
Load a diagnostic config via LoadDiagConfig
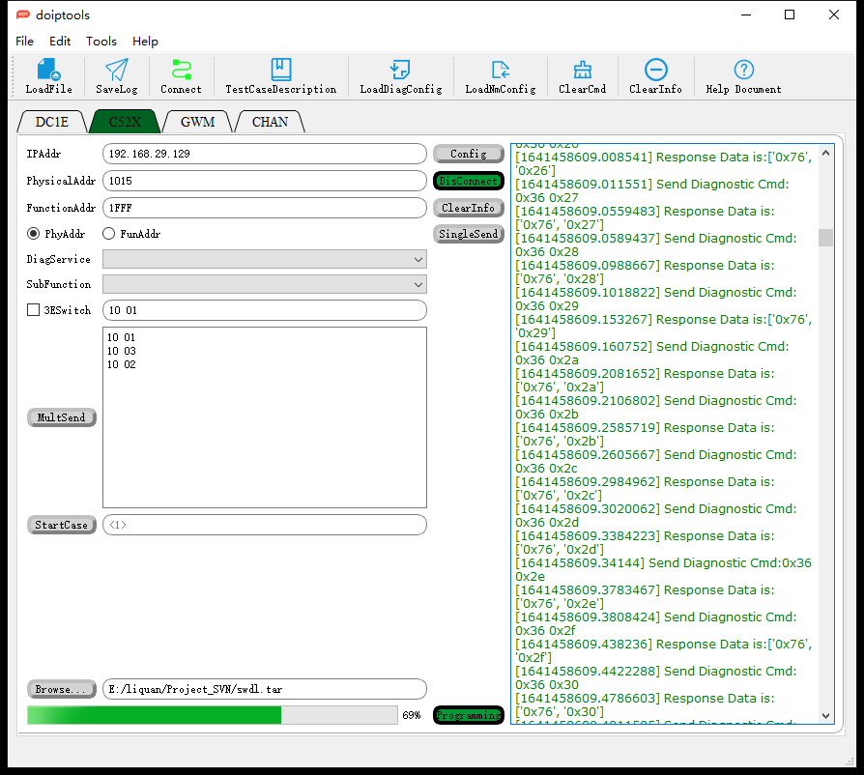[x=399, y=76]
